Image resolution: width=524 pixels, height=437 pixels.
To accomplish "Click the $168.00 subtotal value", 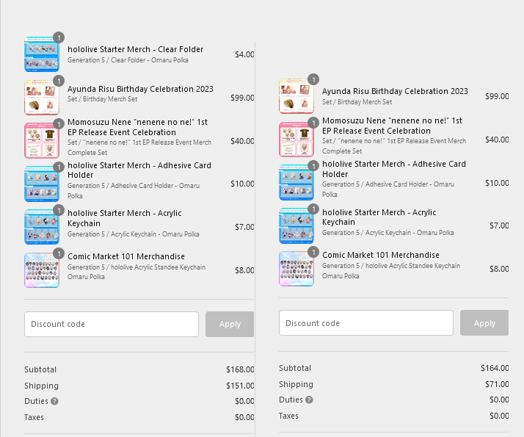I will (x=240, y=369).
